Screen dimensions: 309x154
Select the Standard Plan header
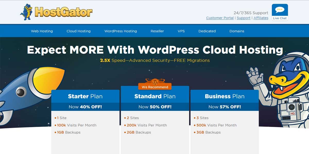pyautogui.click(x=155, y=97)
